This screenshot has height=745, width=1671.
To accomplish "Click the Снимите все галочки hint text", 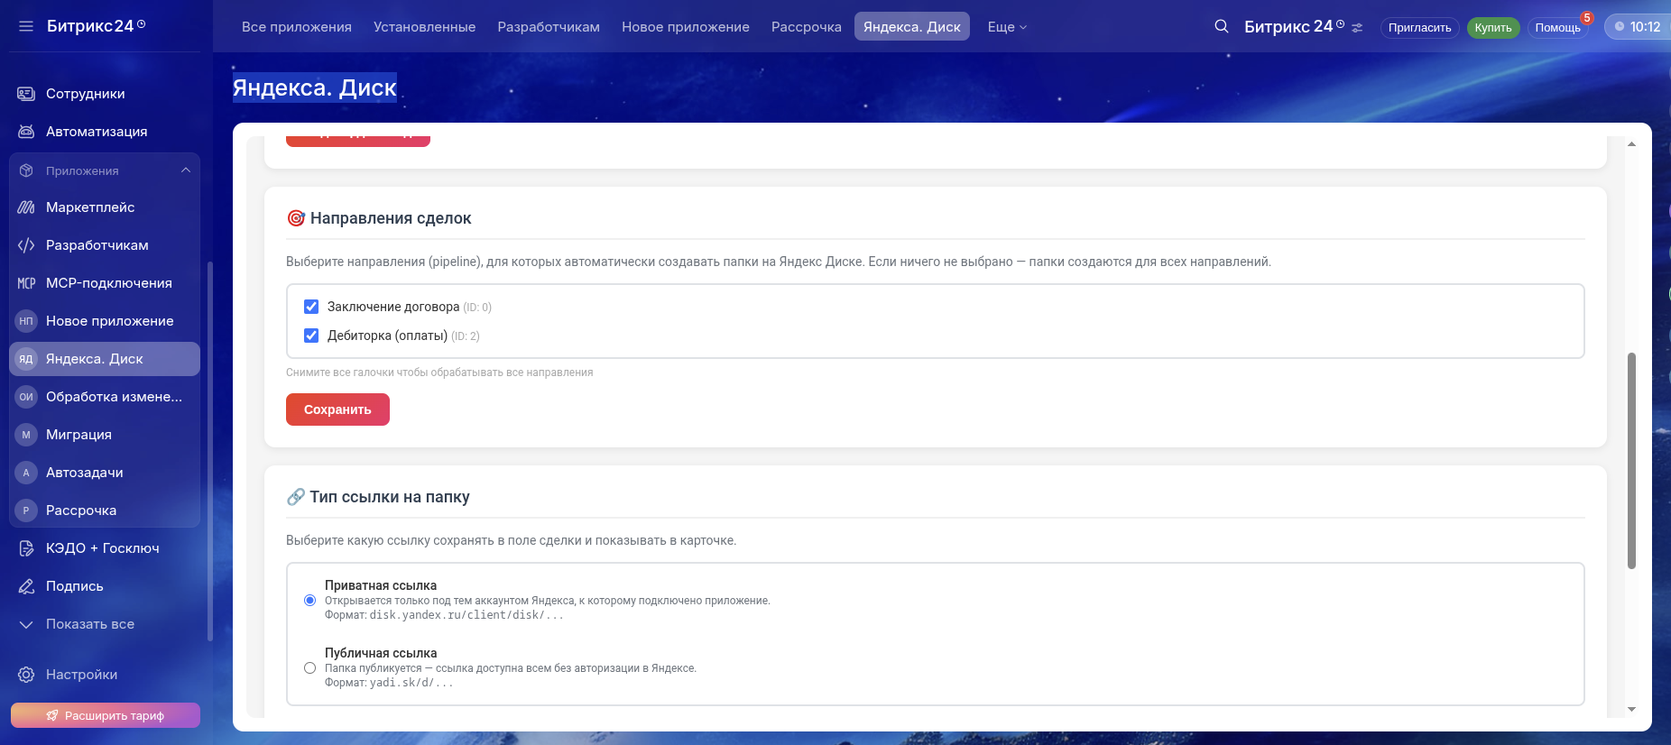I will (439, 372).
